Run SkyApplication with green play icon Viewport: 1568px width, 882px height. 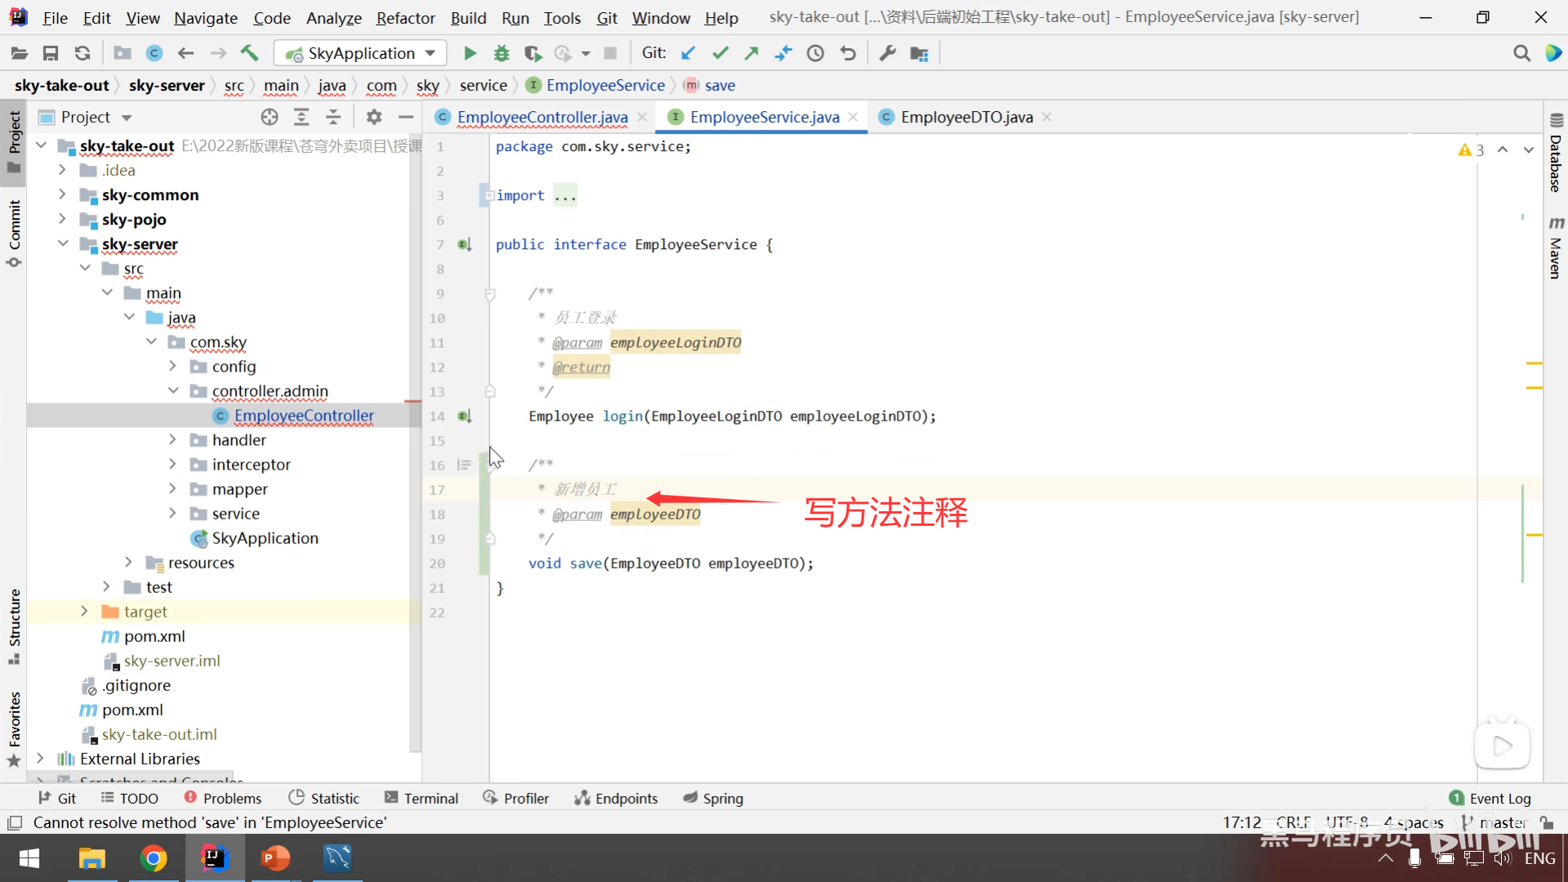[470, 53]
